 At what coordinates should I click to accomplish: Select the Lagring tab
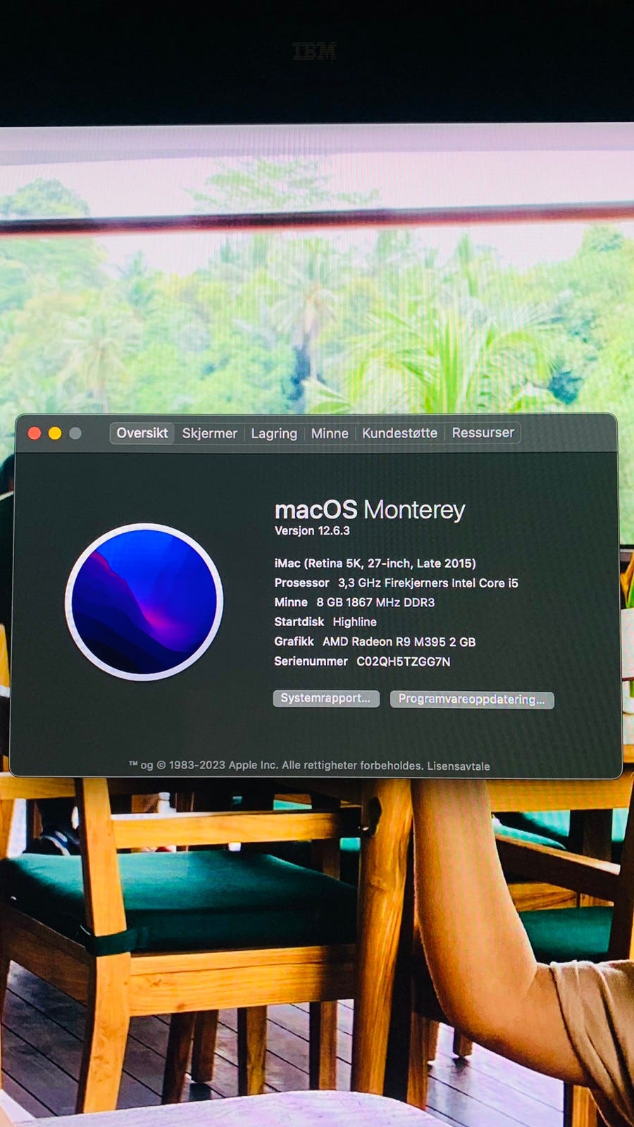pyautogui.click(x=274, y=433)
